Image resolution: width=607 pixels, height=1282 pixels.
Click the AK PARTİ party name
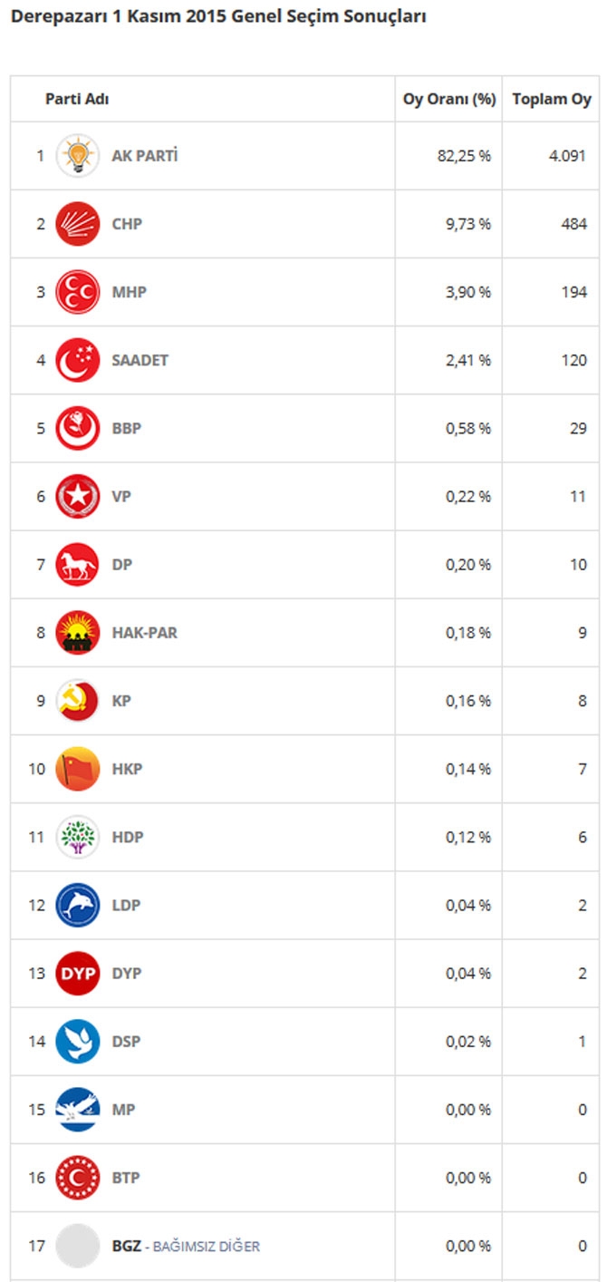tap(145, 155)
